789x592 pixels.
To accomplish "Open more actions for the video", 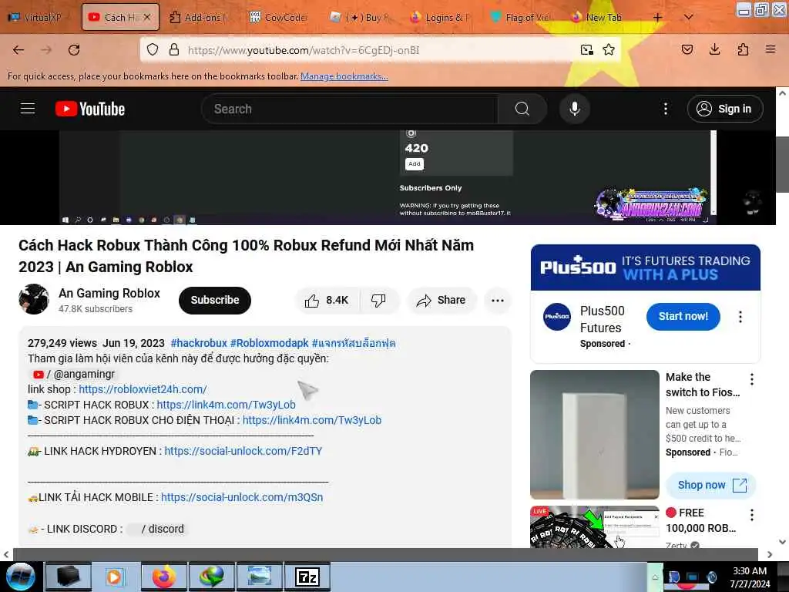I will pos(498,301).
